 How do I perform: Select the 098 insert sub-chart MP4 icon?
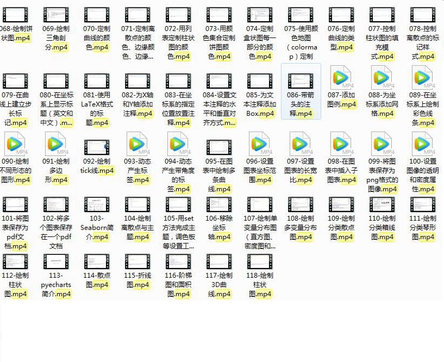[x=341, y=145]
